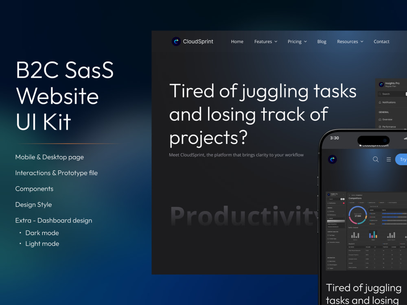Click the 'Meet CloudSprint' subtitle text
This screenshot has width=407, height=305.
pos(236,155)
